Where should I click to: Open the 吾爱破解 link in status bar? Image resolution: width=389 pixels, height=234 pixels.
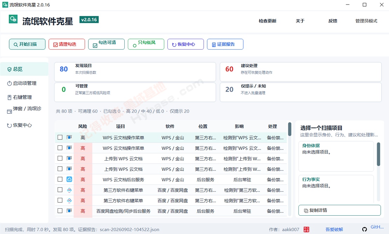tap(334, 229)
